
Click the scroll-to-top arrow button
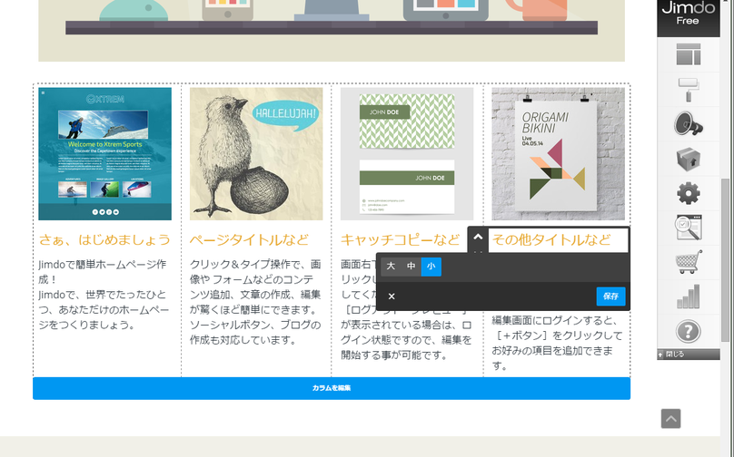point(670,419)
